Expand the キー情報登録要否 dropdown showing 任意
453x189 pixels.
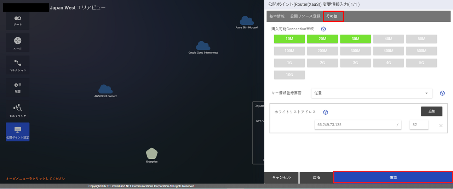click(x=372, y=93)
